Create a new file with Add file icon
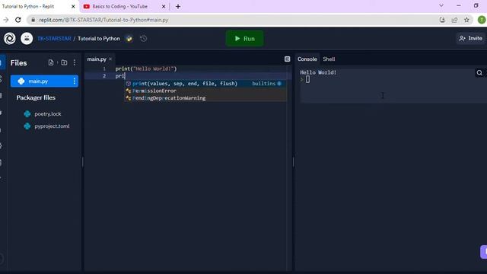This screenshot has height=274, width=487. click(x=51, y=62)
